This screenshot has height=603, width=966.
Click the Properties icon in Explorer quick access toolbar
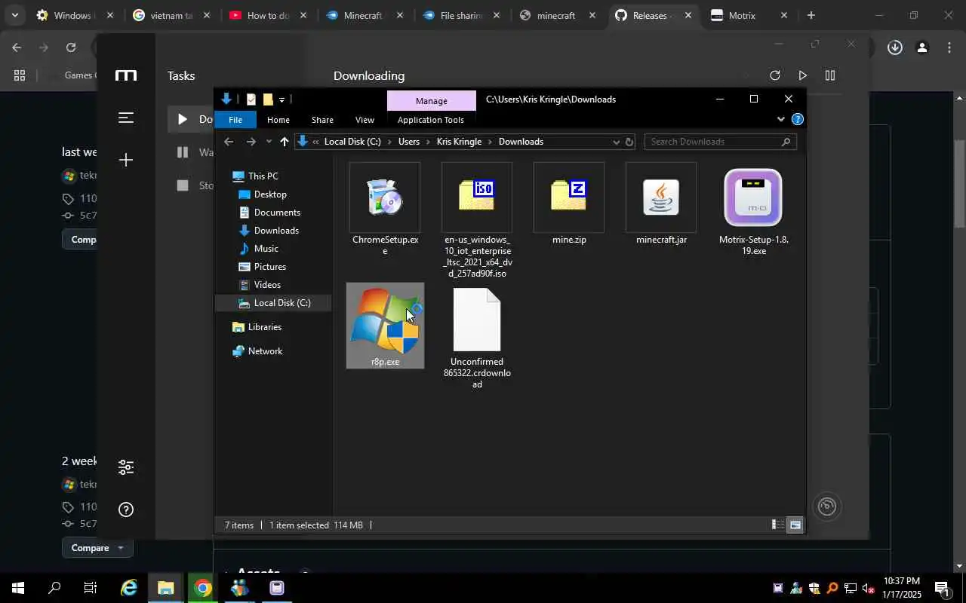coord(251,99)
